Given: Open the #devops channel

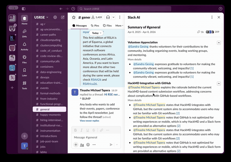Looking at the screenshot, I should [49, 77].
